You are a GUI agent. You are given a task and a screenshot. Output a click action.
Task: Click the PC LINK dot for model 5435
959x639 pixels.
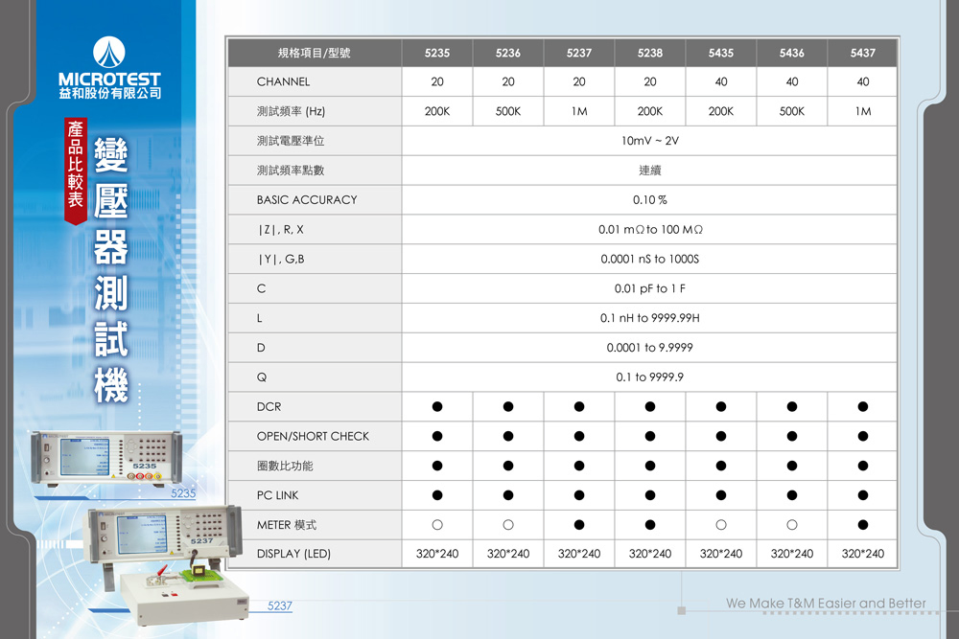(721, 495)
